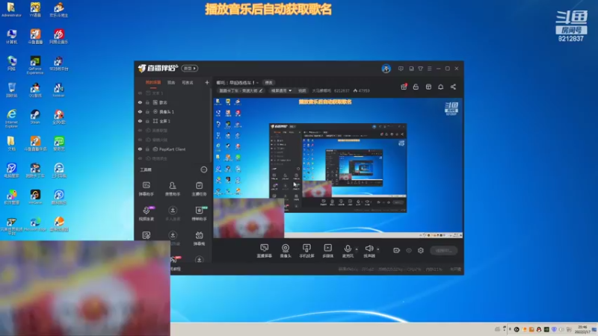Add a 多媒体 multimedia source
The width and height of the screenshot is (598, 336).
click(327, 251)
